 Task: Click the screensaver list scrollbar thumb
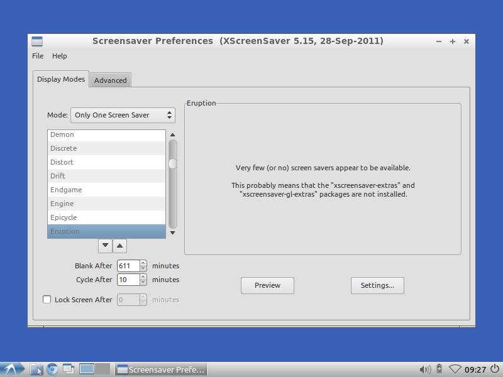pyautogui.click(x=172, y=163)
